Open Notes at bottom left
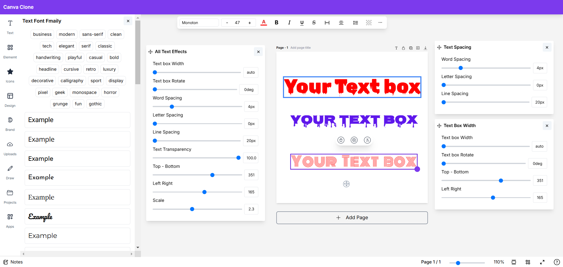This screenshot has height=267, width=563. coord(13,262)
